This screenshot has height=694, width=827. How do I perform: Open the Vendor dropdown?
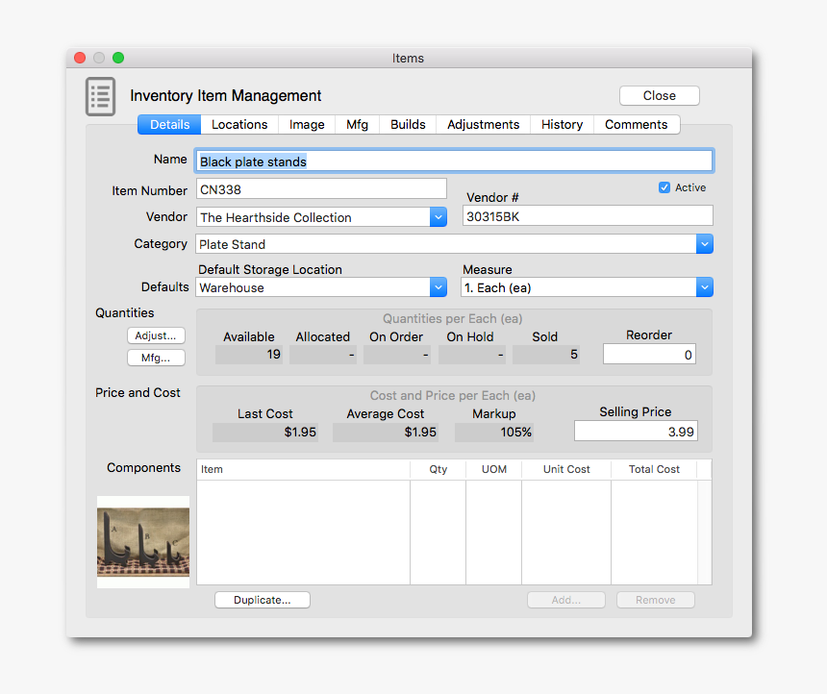439,217
